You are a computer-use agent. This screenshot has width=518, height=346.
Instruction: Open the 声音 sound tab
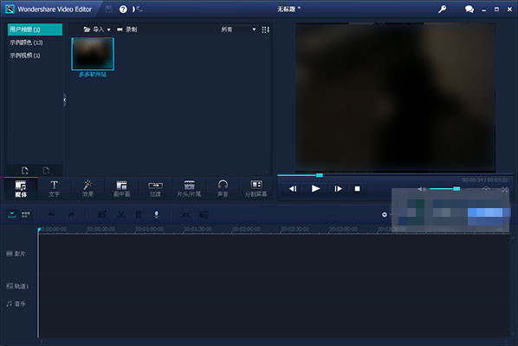pos(223,188)
